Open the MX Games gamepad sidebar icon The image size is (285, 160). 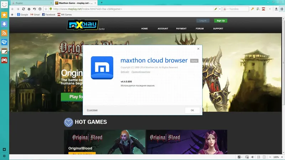coord(4,60)
